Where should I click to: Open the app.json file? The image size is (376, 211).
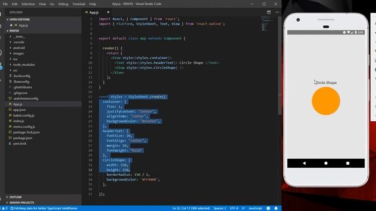(19, 110)
